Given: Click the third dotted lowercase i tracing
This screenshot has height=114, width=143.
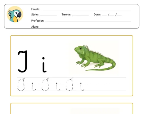Looking at the screenshot, I should [82, 87].
